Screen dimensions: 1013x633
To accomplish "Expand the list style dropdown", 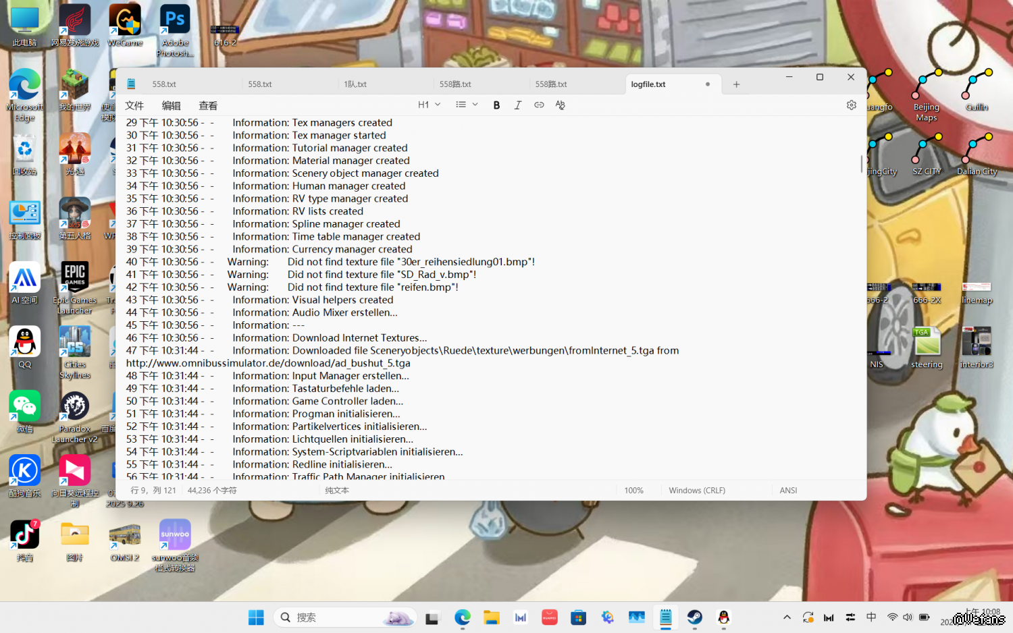I will pyautogui.click(x=467, y=105).
